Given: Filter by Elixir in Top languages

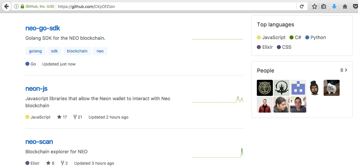Looking at the screenshot, I should 265,47.
